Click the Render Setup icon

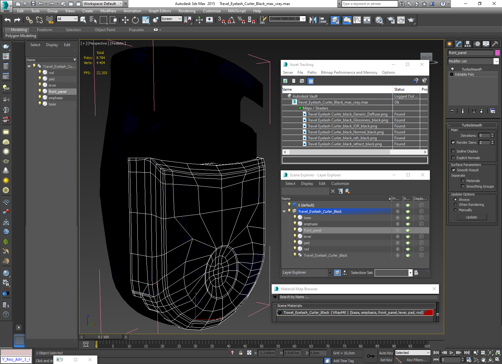tap(391, 20)
